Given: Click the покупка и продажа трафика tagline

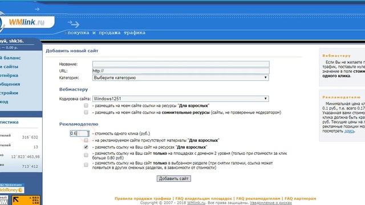Looking at the screenshot, I should (x=107, y=33).
